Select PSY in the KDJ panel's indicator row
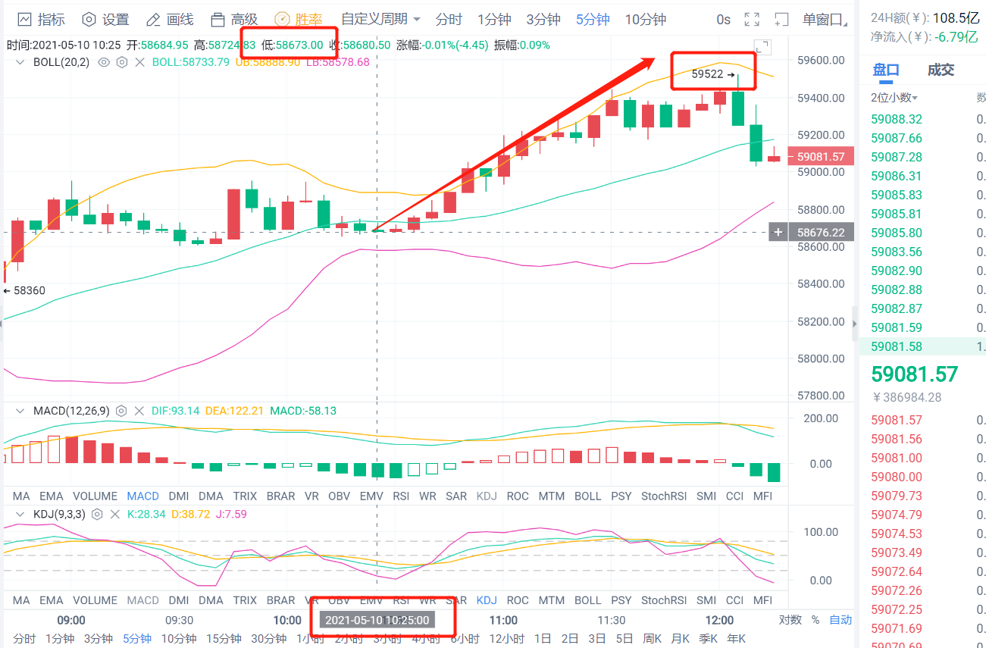 point(621,600)
